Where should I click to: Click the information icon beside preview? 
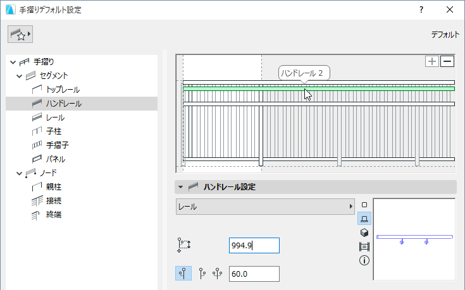364,260
